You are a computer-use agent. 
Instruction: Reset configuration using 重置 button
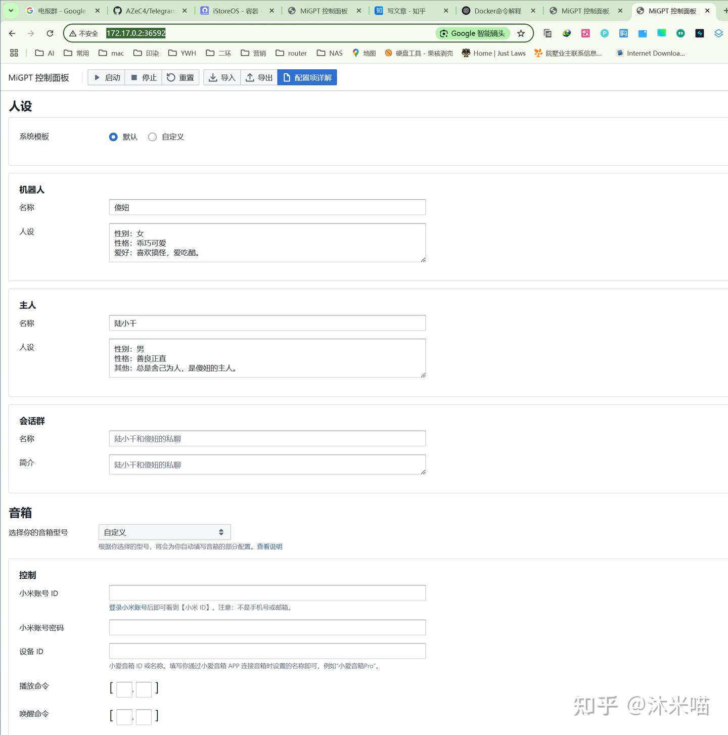180,77
